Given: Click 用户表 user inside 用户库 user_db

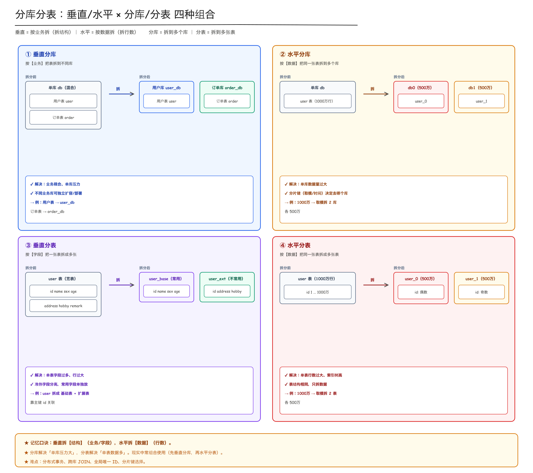Looking at the screenshot, I should coord(167,101).
